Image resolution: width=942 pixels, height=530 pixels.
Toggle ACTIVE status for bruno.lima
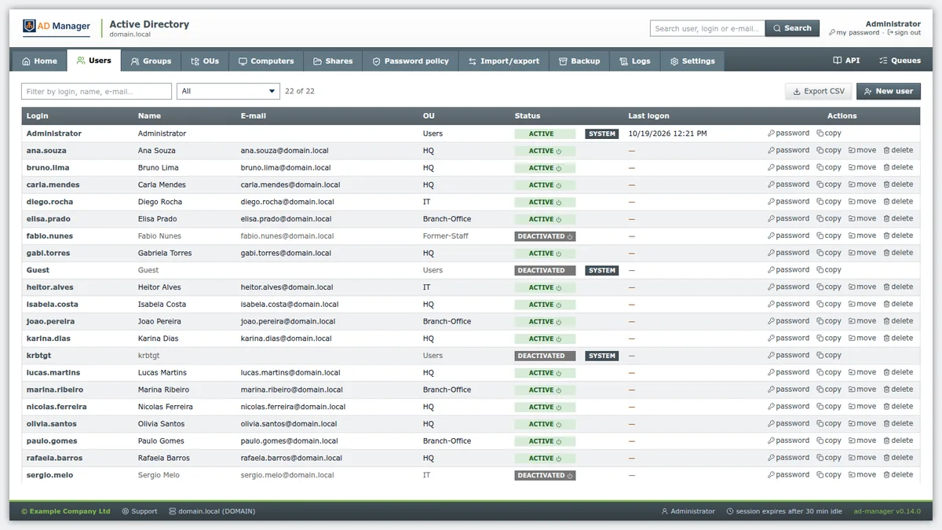(545, 168)
